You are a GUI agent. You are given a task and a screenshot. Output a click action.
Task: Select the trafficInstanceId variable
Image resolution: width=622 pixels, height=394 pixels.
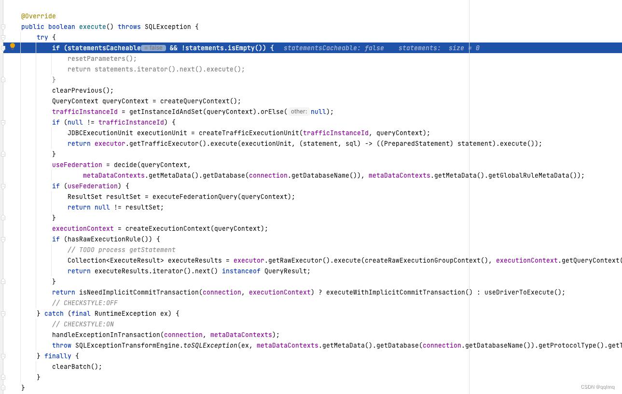84,112
